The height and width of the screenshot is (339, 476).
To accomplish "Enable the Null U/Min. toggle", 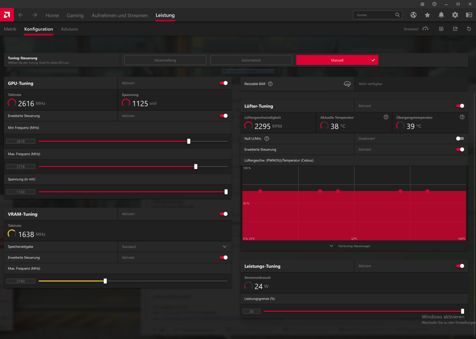I will [x=460, y=139].
